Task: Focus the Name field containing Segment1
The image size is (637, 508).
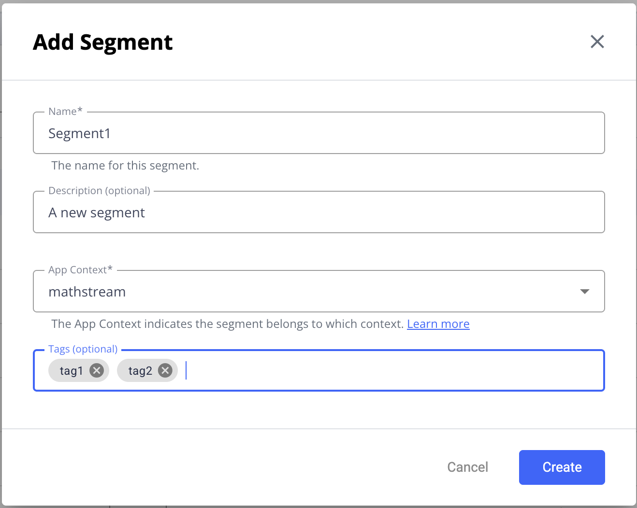Action: tap(319, 133)
